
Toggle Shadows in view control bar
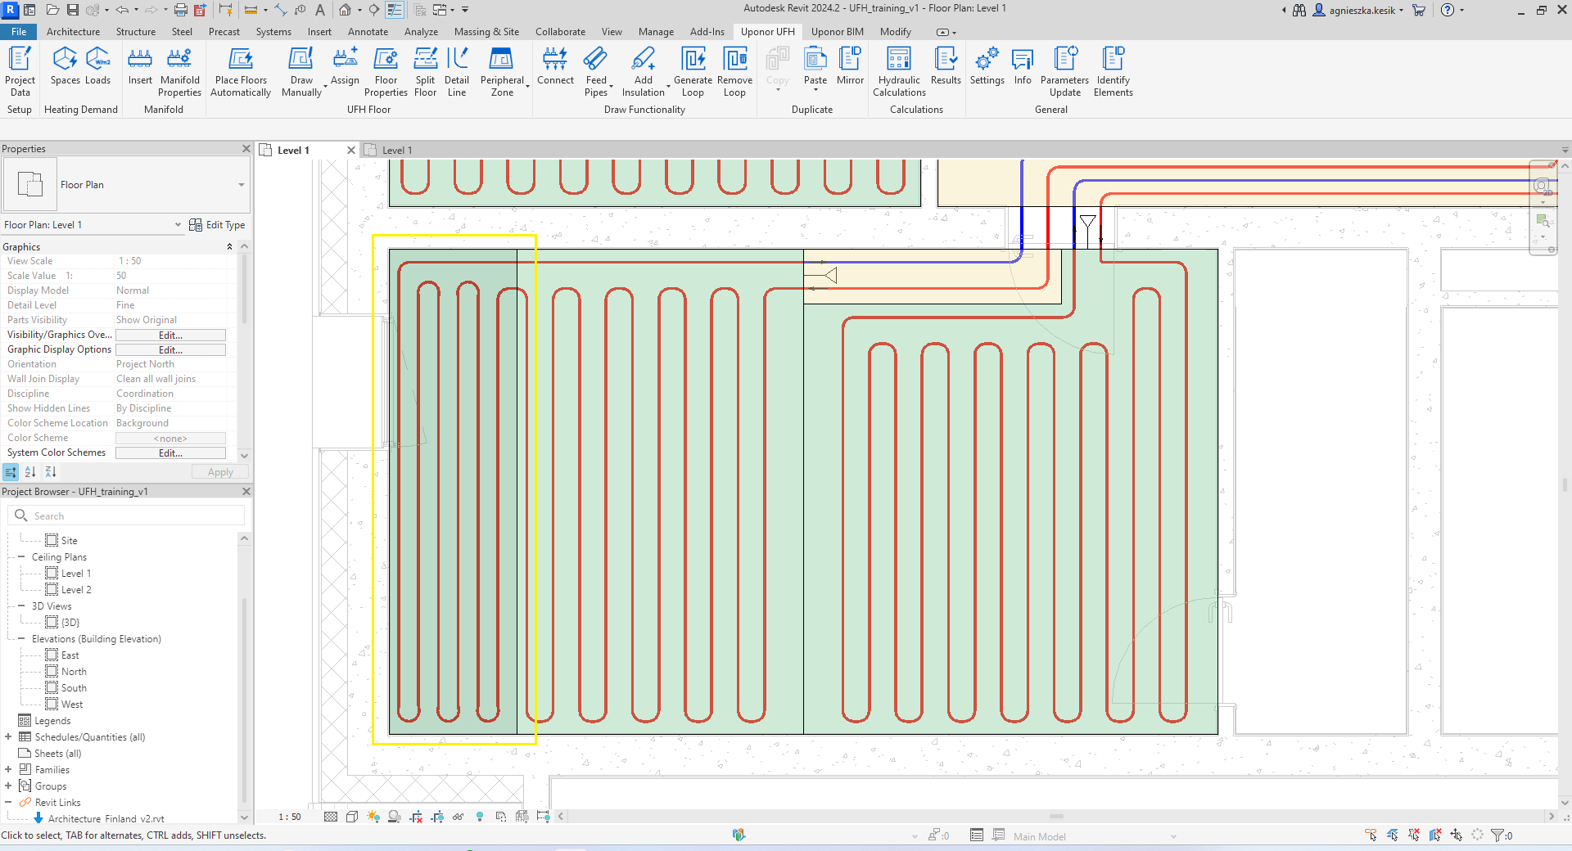click(395, 817)
